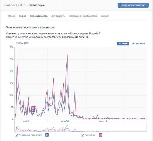Click the breadcrumb chevron after Paradox Fest
The width and height of the screenshot is (153, 141).
pyautogui.click(x=25, y=5)
